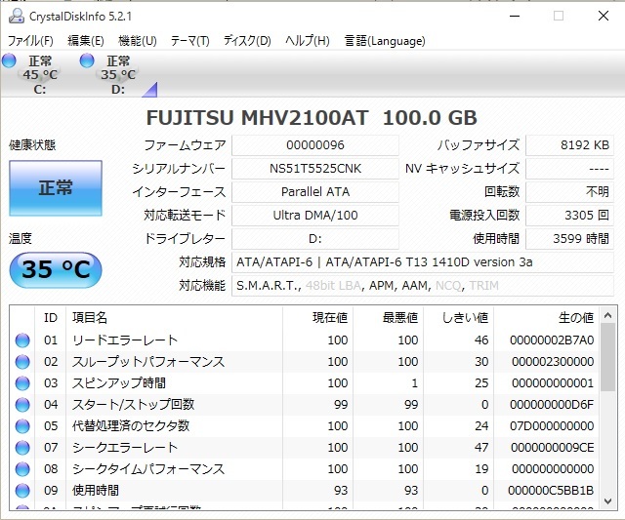Click the FUJITSU MHV2100AT 100.0 GB title
This screenshot has height=520, width=625.
312,118
